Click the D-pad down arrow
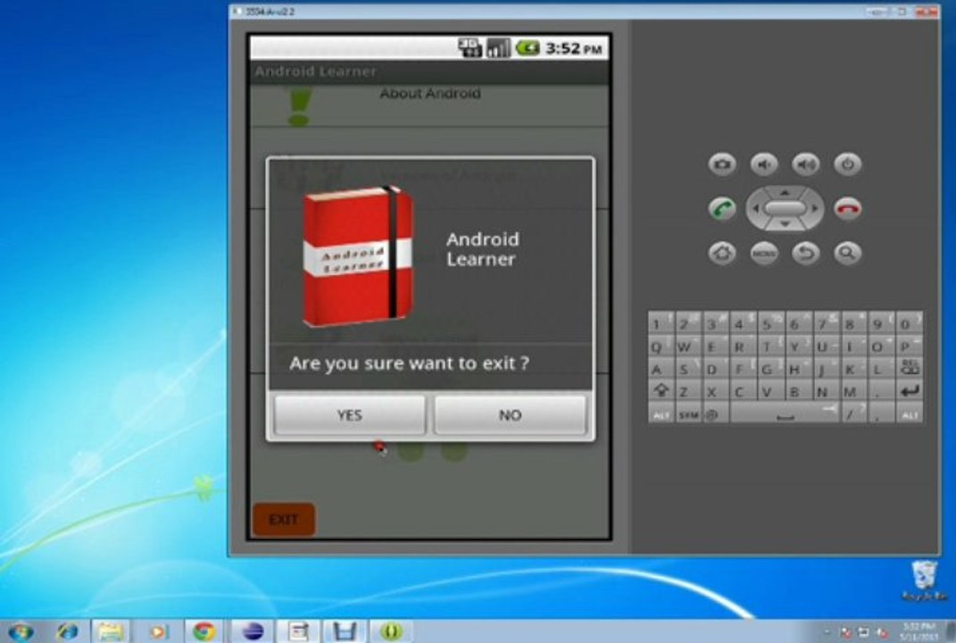 (x=785, y=224)
